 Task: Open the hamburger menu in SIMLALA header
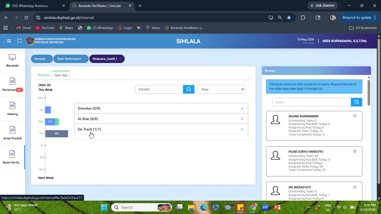click(9, 41)
